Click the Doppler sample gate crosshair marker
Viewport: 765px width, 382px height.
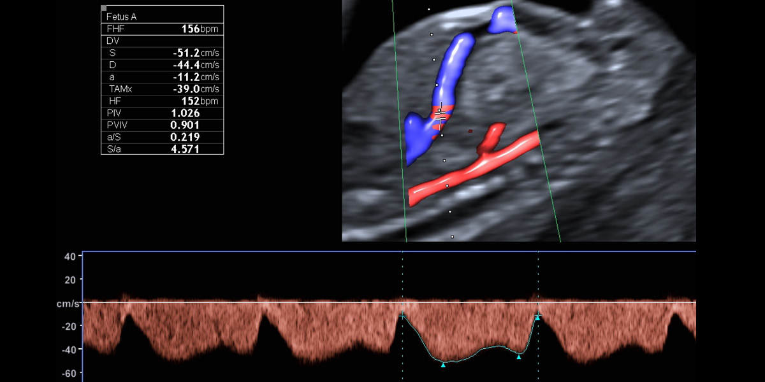tap(440, 115)
